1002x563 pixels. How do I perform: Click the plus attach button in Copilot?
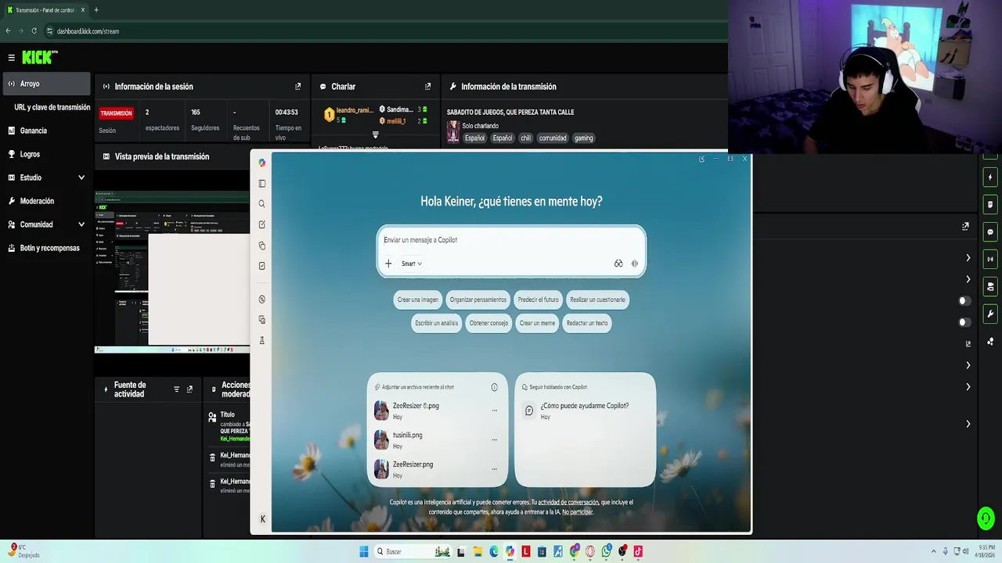click(x=388, y=264)
